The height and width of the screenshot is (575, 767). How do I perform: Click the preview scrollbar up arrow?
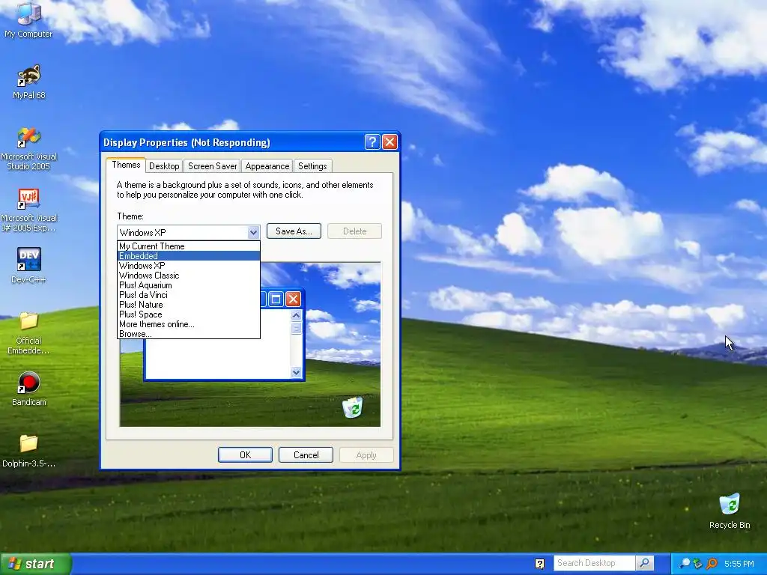coord(296,315)
